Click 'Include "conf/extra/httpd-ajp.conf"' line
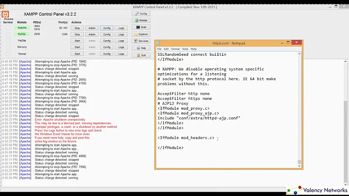Viewport: 349px width, 196px height. pos(199,118)
